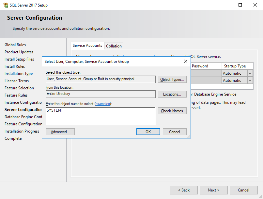Click the SQL Server Setup title bar icon
The width and height of the screenshot is (263, 199).
6,5
